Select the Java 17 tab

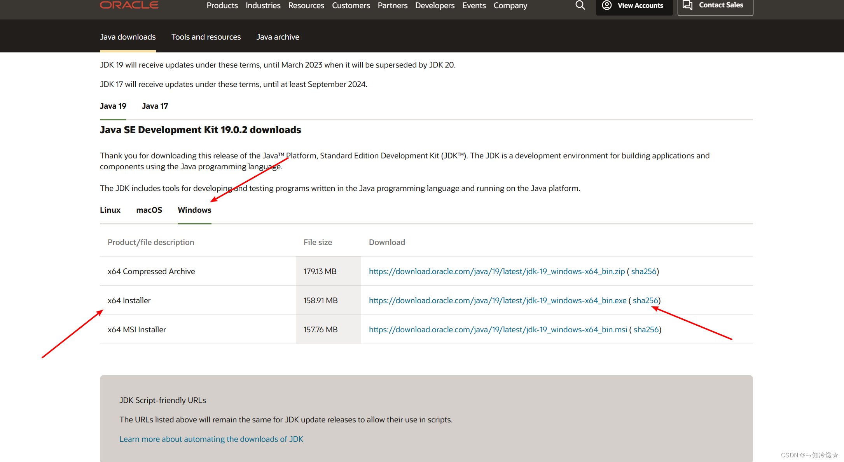[155, 106]
